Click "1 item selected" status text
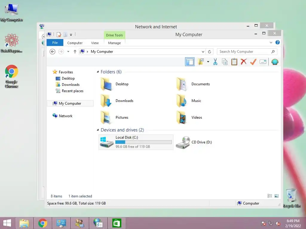 (80, 196)
